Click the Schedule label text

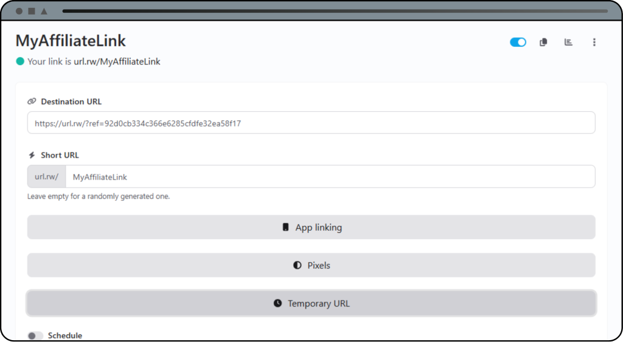[64, 335]
